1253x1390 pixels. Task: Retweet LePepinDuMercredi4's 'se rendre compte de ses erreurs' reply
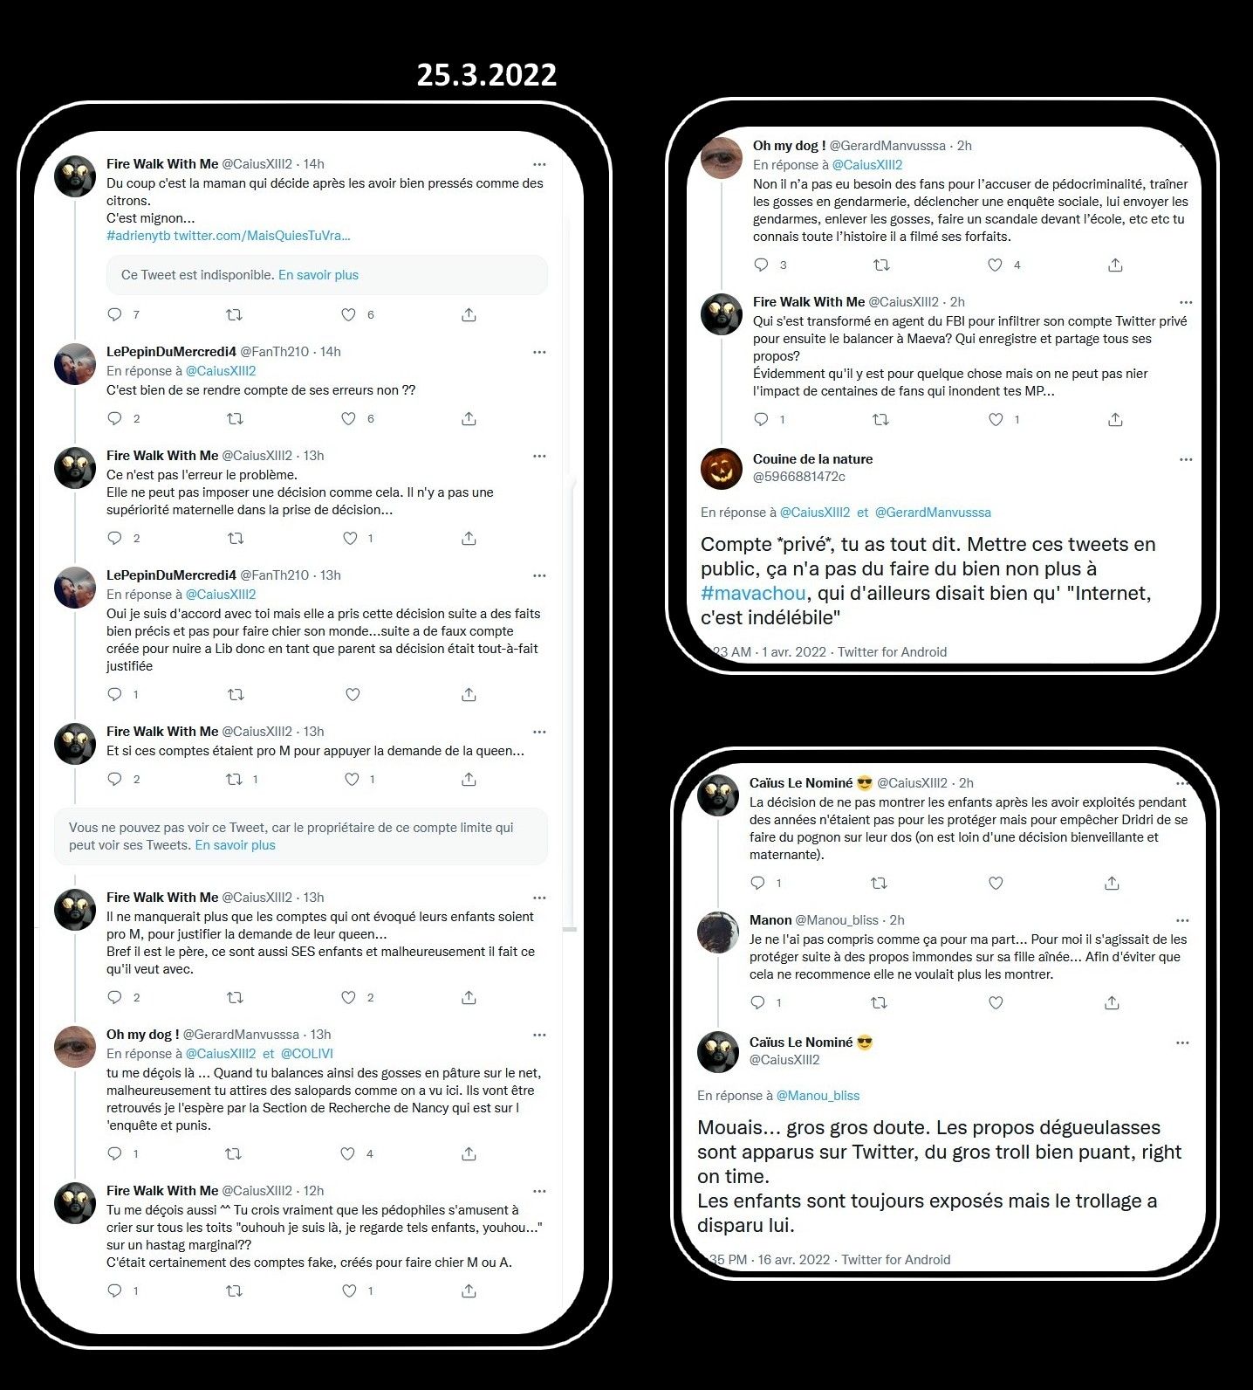(235, 418)
